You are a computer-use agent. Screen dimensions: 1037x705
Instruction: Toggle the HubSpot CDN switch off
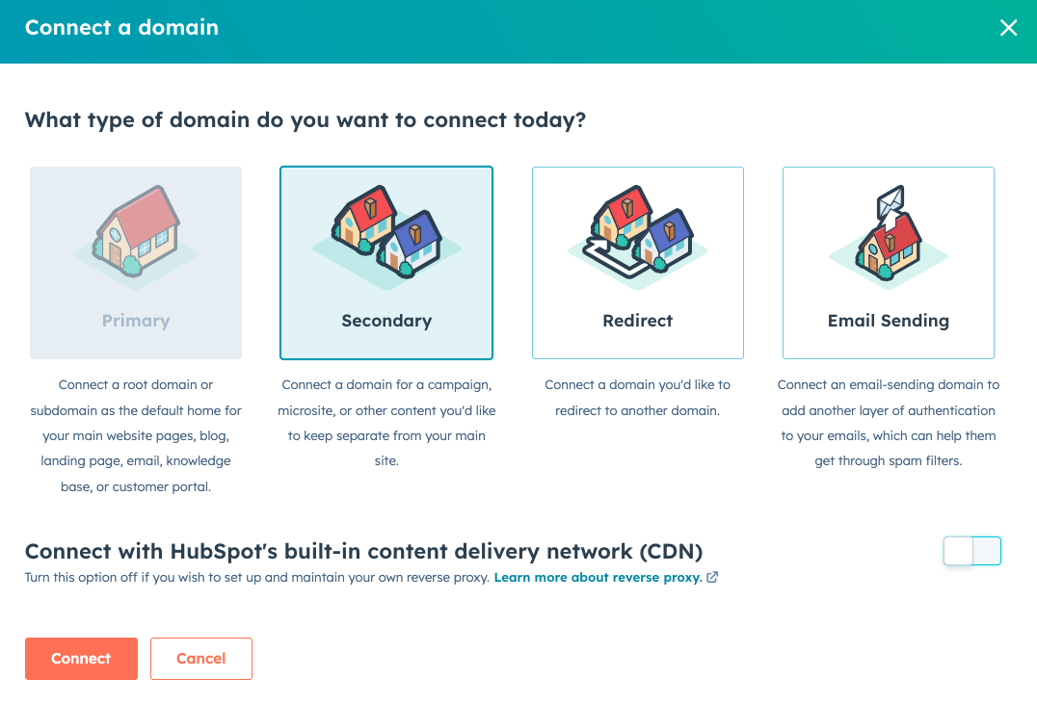(971, 551)
